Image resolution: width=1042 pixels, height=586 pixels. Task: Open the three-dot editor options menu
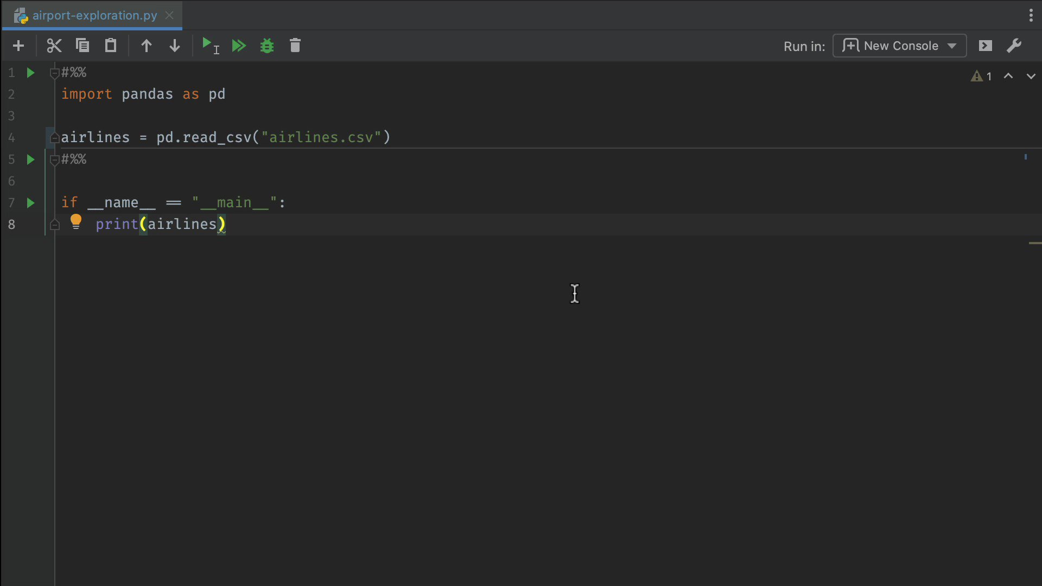coord(1030,15)
